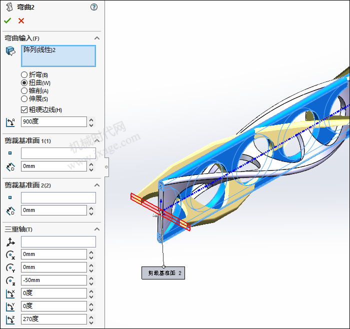The height and width of the screenshot is (329, 350).
Task: Collapse the 三重轴(T) section
Action: [97, 229]
